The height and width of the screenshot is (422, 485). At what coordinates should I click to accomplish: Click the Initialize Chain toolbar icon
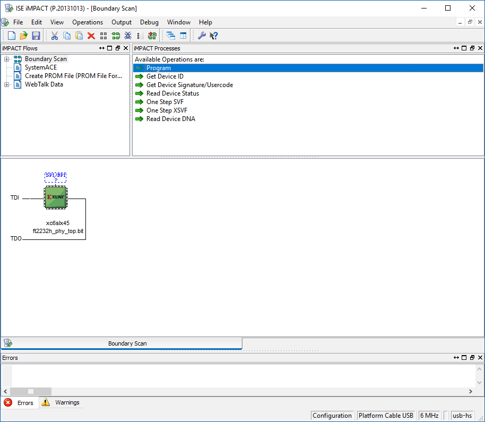116,36
